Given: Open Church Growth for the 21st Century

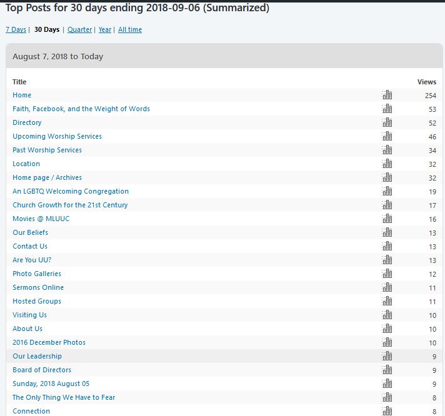Looking at the screenshot, I should (70, 205).
